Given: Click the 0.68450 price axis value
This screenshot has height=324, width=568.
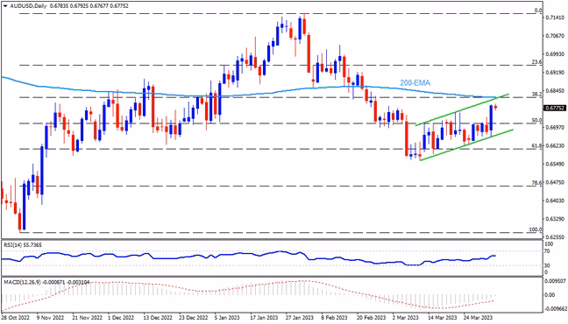Looking at the screenshot, I should click(556, 90).
